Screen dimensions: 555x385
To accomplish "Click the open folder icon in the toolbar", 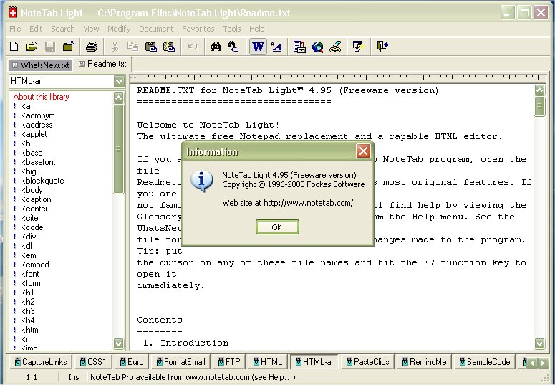I will (32, 47).
